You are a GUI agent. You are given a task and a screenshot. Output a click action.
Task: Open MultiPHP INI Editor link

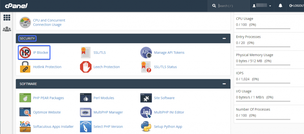tap(169, 112)
